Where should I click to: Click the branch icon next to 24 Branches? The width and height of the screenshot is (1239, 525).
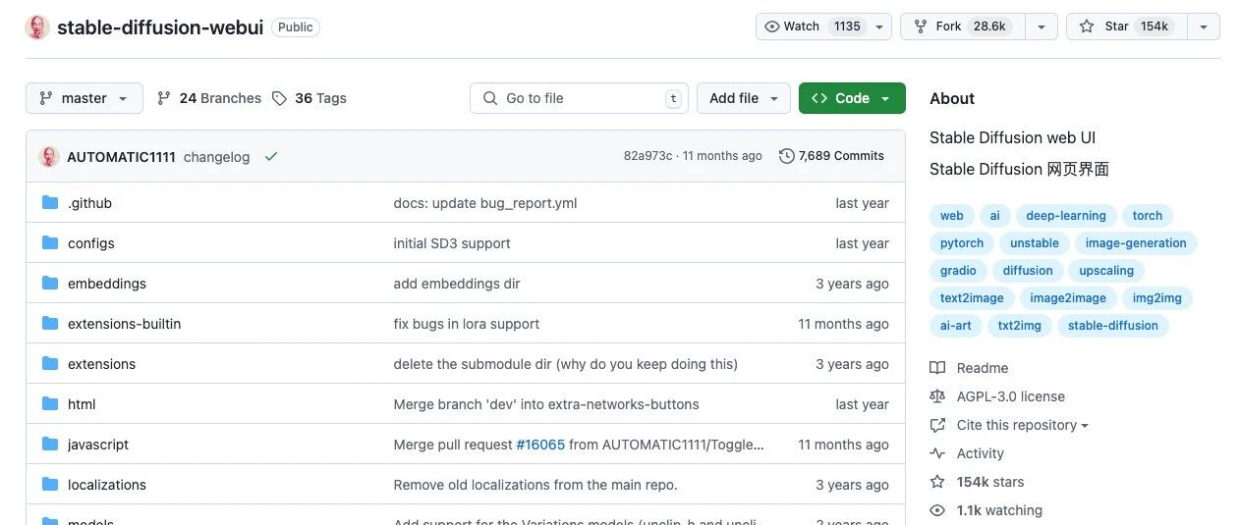click(164, 98)
